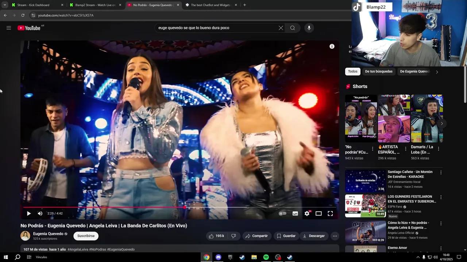Dislike the video
This screenshot has height=262, width=467.
pos(233,236)
